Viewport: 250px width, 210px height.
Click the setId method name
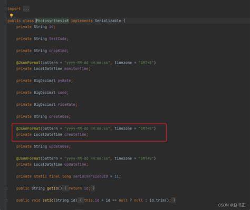click(48, 201)
